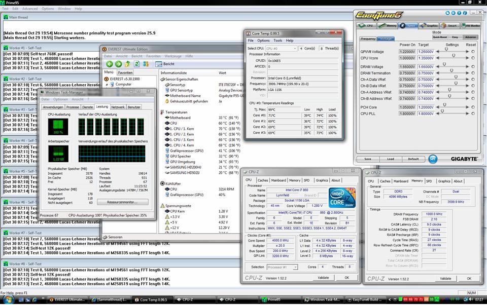Click the green Back arrow in EVEREST toolbar
This screenshot has height=305, width=487.
110,64
